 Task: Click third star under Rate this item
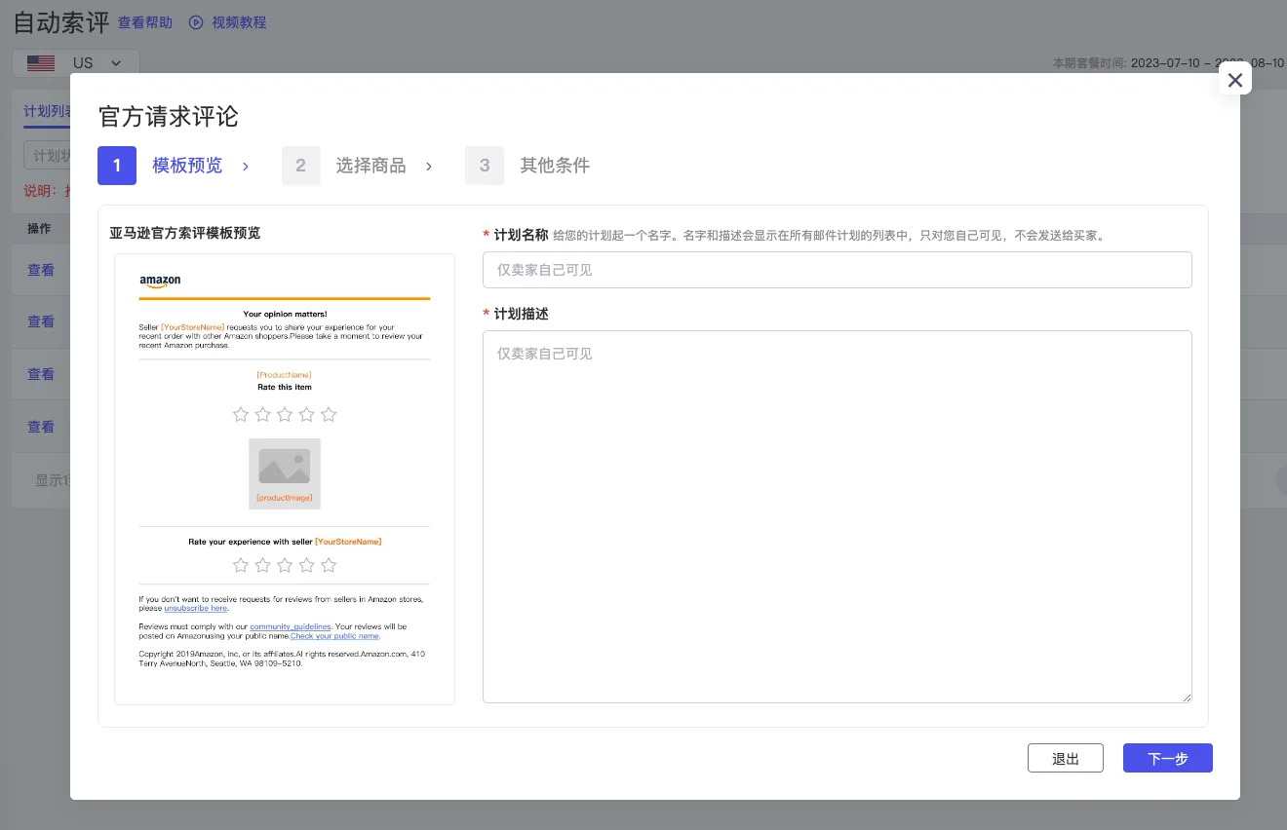tap(285, 414)
